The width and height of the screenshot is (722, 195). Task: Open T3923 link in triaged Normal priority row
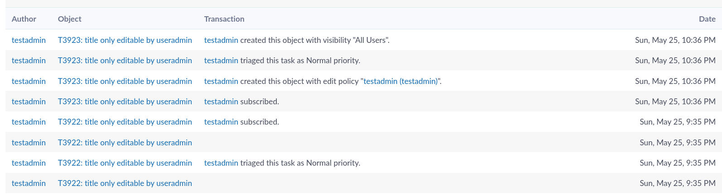[x=125, y=60]
